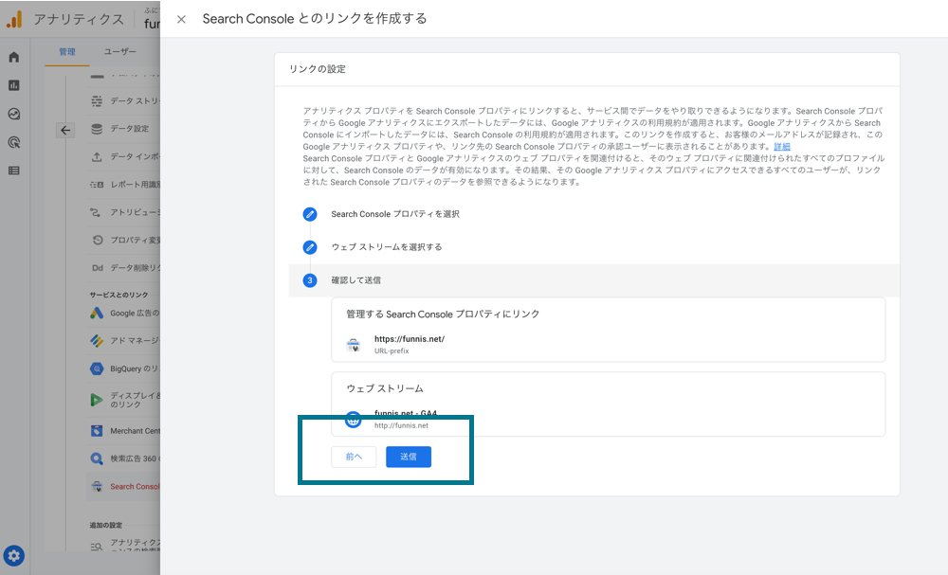
Task: Open the Admin gear icon
Action: point(14,556)
